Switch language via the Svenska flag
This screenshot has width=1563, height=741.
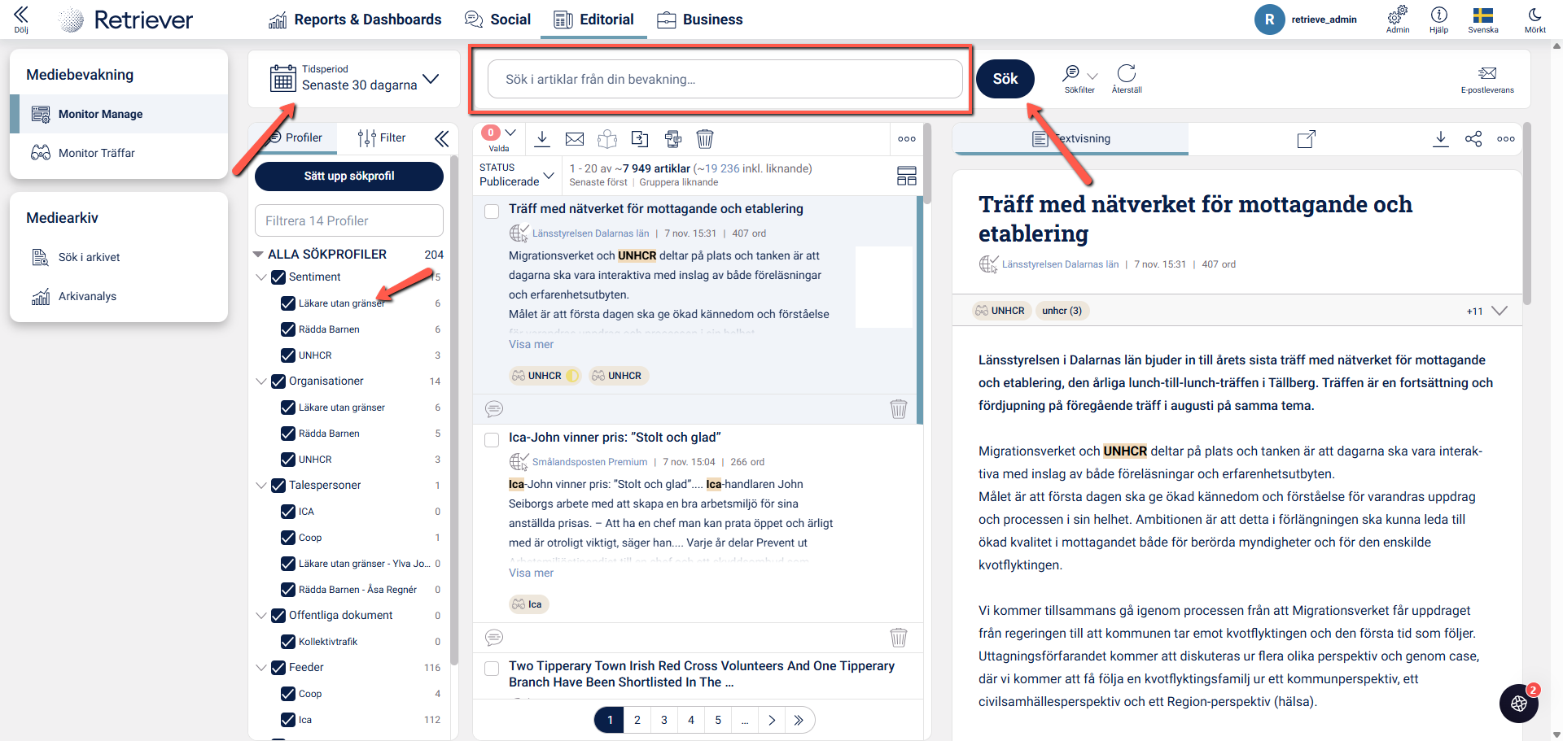tap(1483, 19)
